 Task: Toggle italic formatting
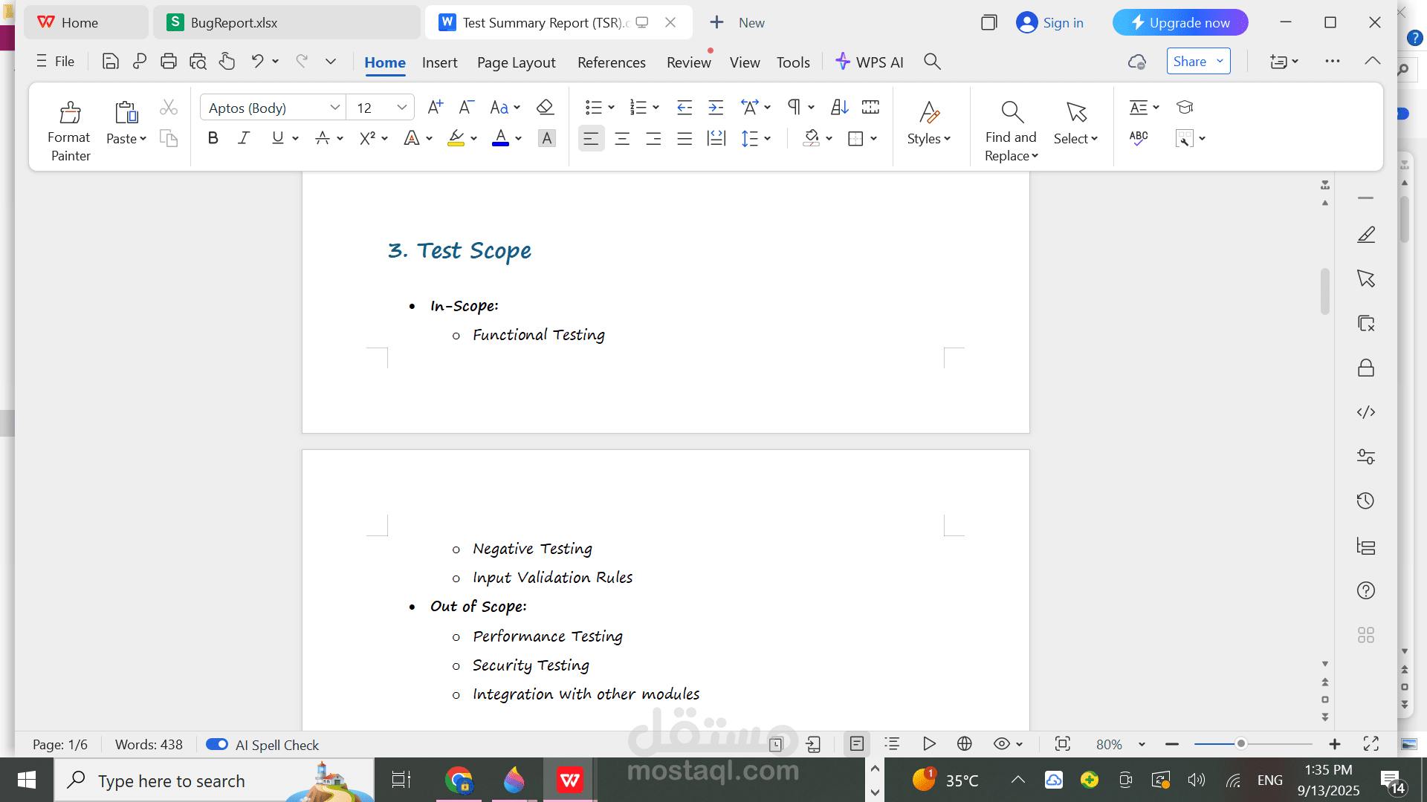244,138
